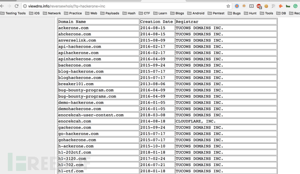Click the 2017-02-24 creation date cell
The height and width of the screenshot is (174, 300).
[x=157, y=158]
